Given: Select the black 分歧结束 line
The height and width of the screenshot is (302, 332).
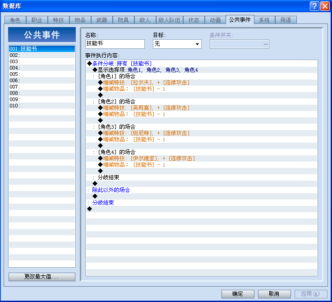Looking at the screenshot, I should [x=202, y=177].
